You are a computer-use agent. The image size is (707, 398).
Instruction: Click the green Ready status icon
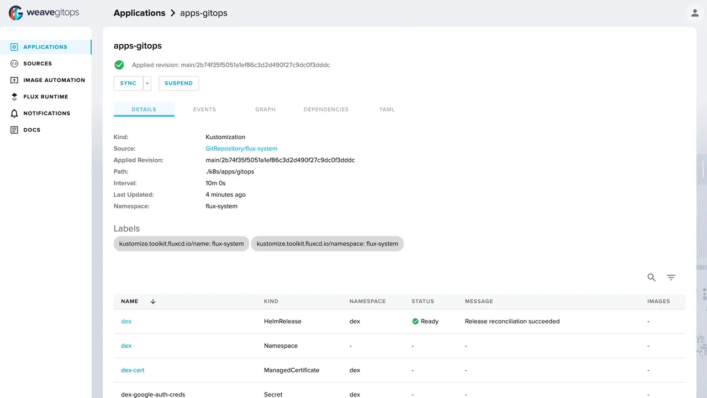(x=415, y=321)
